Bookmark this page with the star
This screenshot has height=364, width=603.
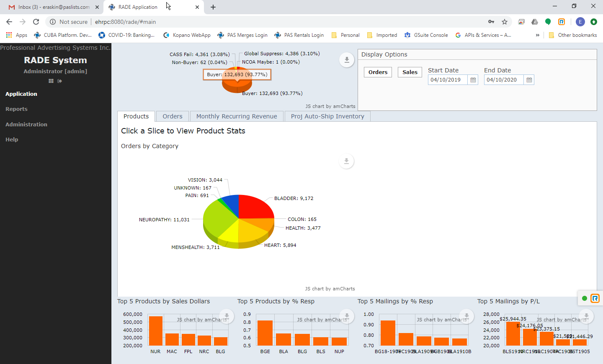click(505, 22)
